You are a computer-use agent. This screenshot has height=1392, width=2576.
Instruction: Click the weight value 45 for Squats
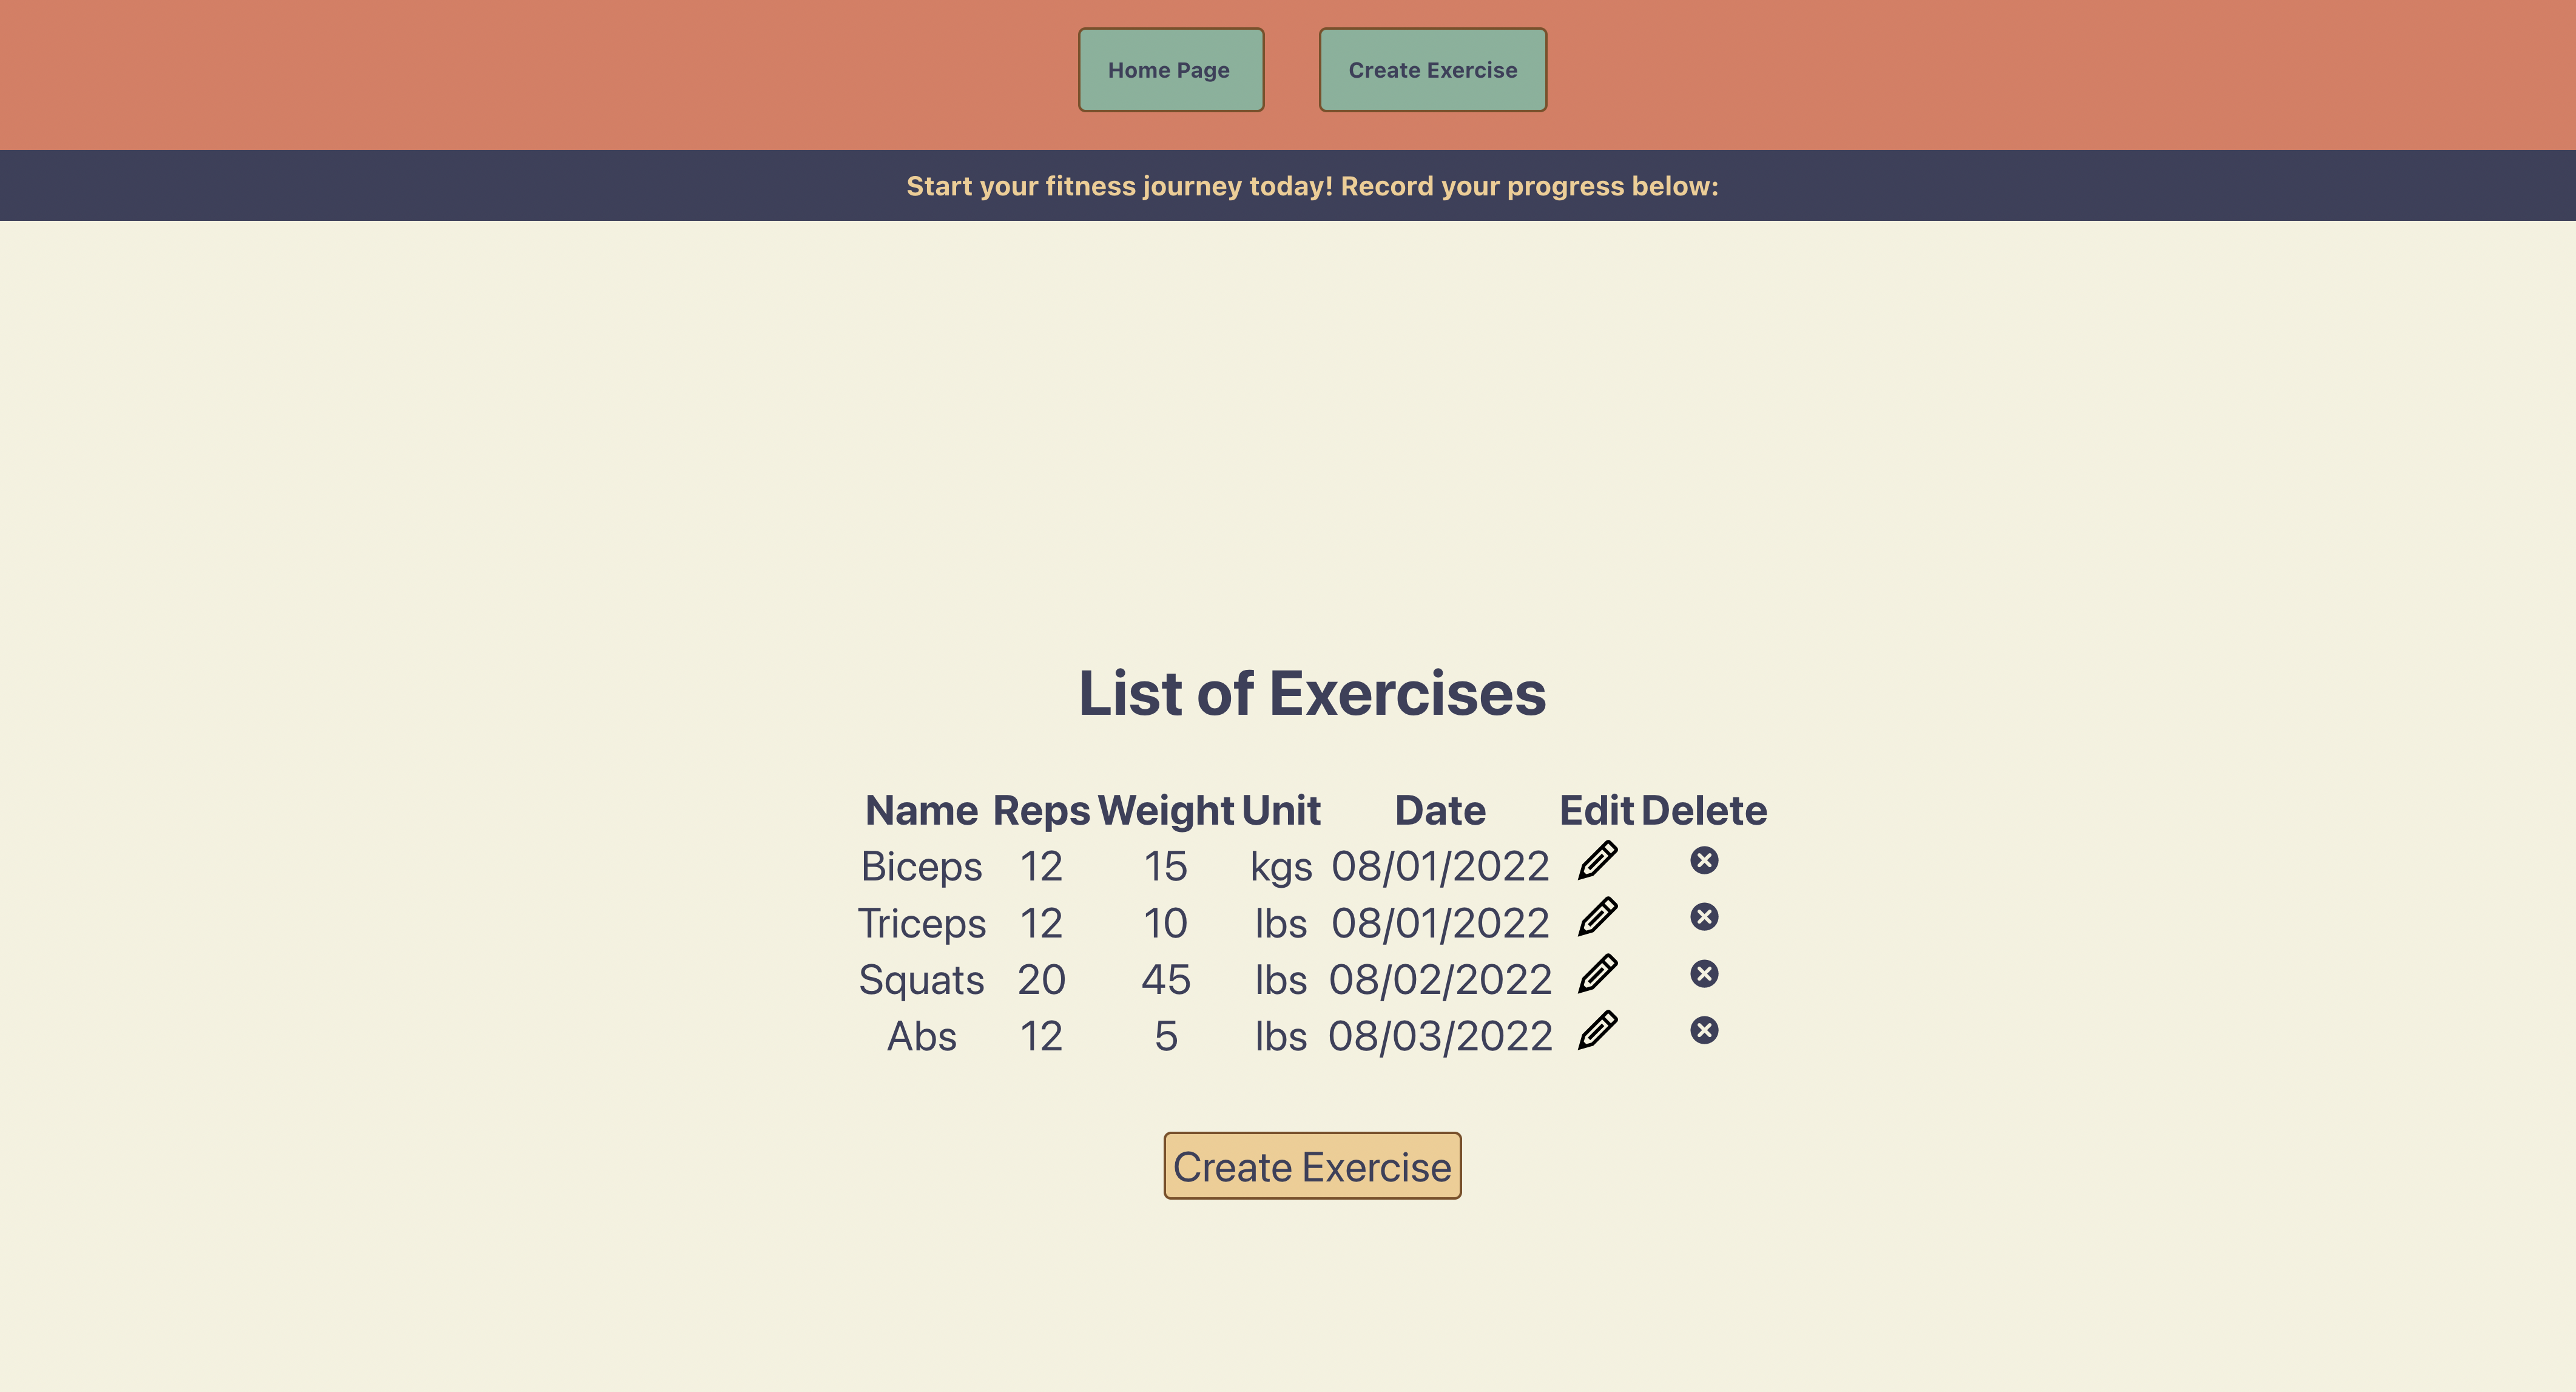(x=1166, y=980)
